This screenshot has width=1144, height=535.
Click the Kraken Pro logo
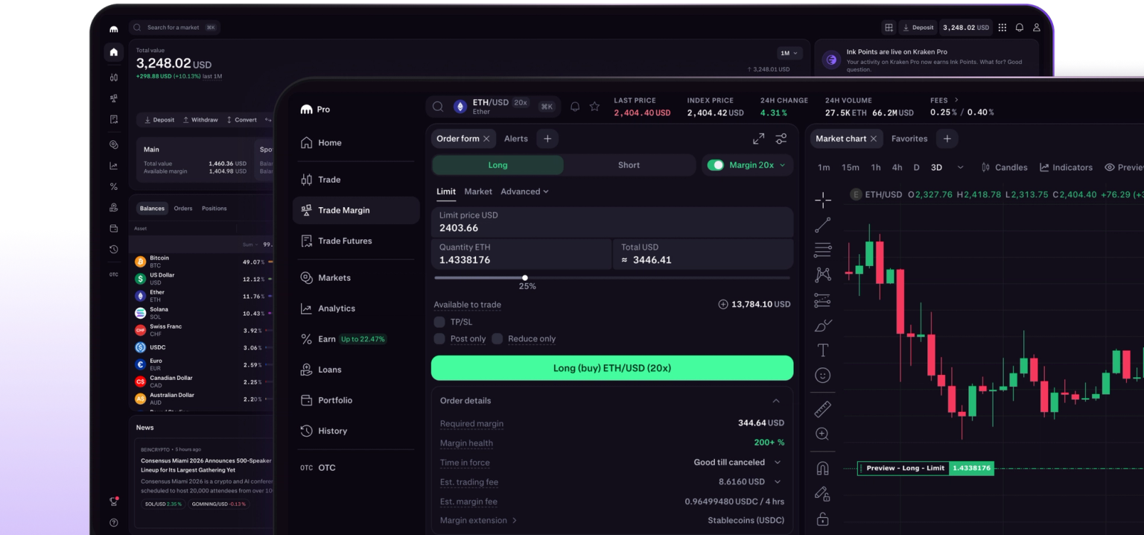coord(315,110)
